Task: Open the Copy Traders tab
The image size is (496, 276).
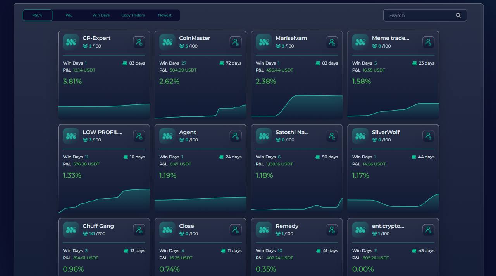Action: (x=133, y=15)
